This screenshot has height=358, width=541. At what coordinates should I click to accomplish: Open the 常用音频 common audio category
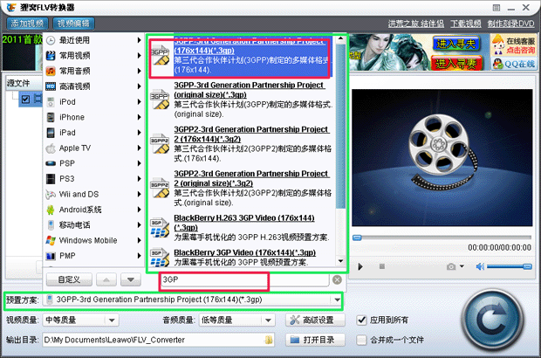93,71
